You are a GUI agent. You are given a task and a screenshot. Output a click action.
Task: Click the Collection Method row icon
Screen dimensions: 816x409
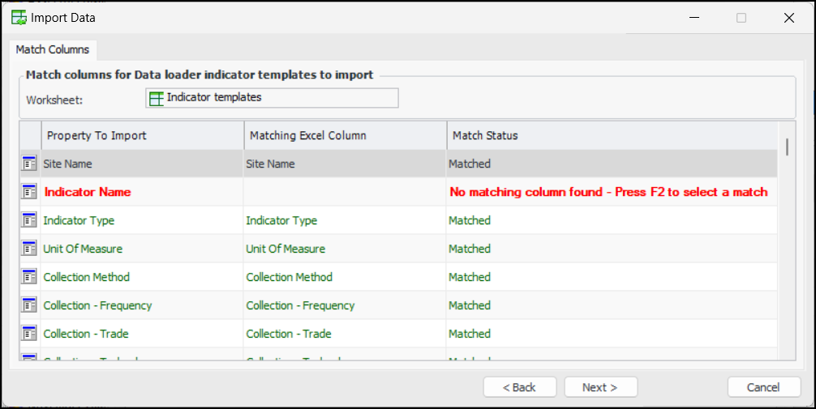coord(29,277)
